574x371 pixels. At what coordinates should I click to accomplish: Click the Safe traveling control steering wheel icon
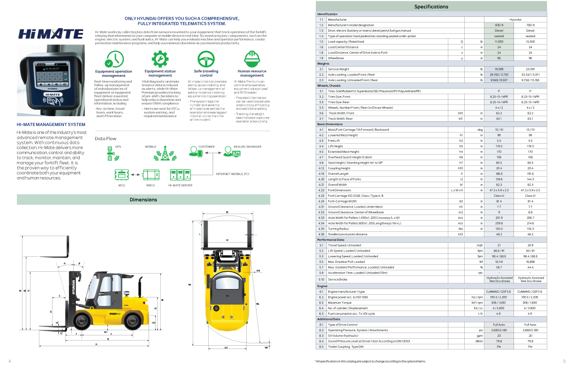coord(206,59)
